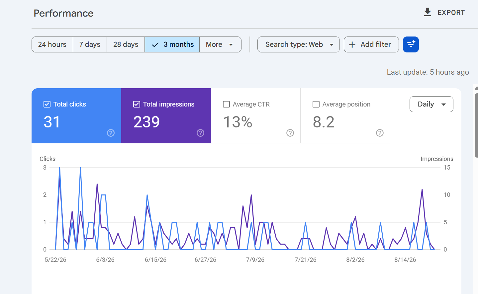478x294 pixels.
Task: Select the 3 months date range
Action: (x=172, y=44)
